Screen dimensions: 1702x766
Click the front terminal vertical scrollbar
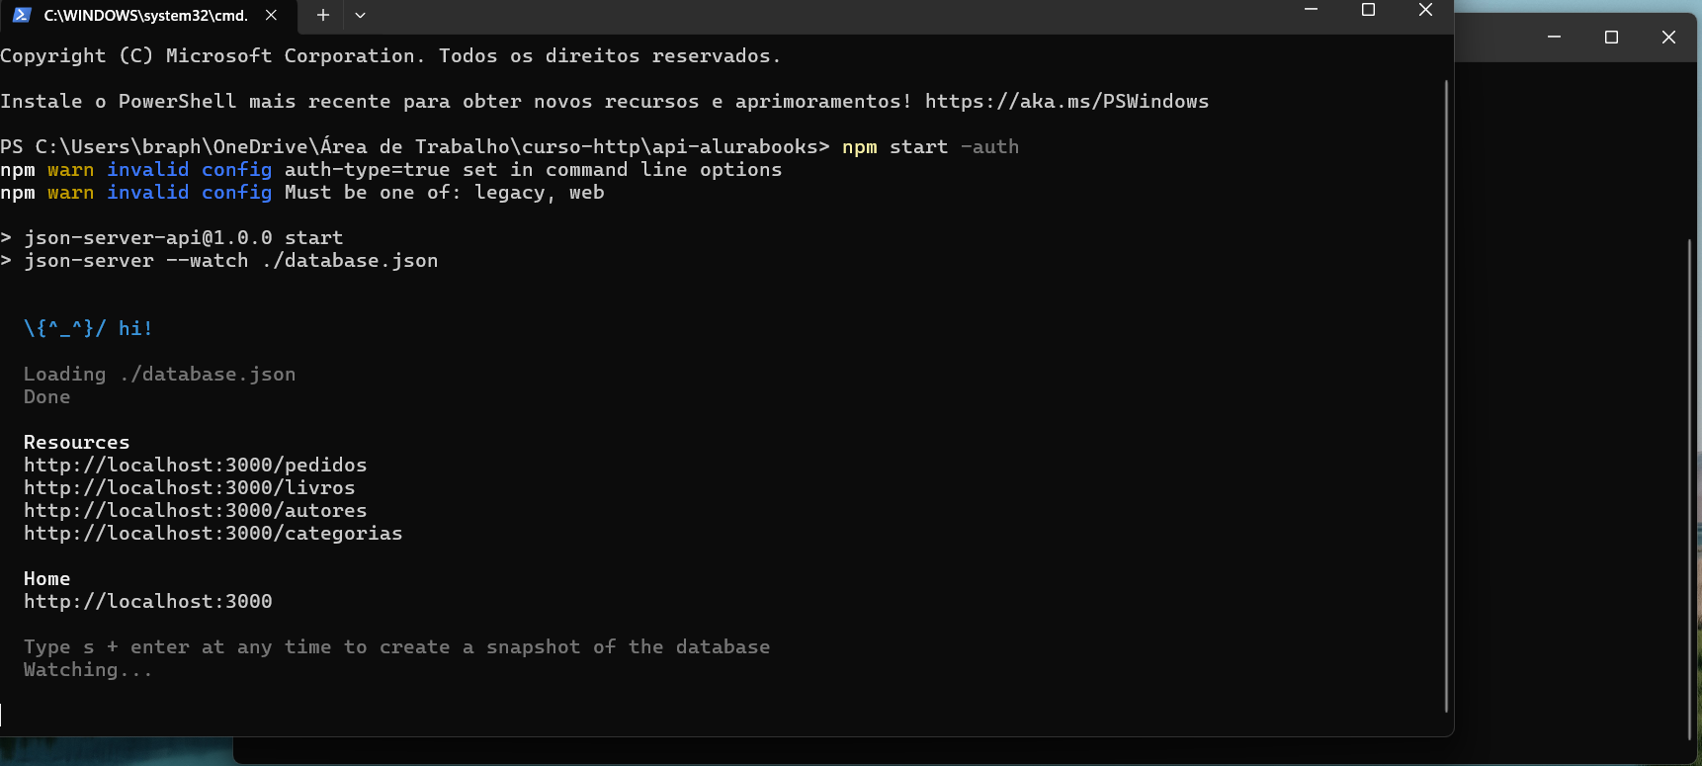pos(1446,395)
